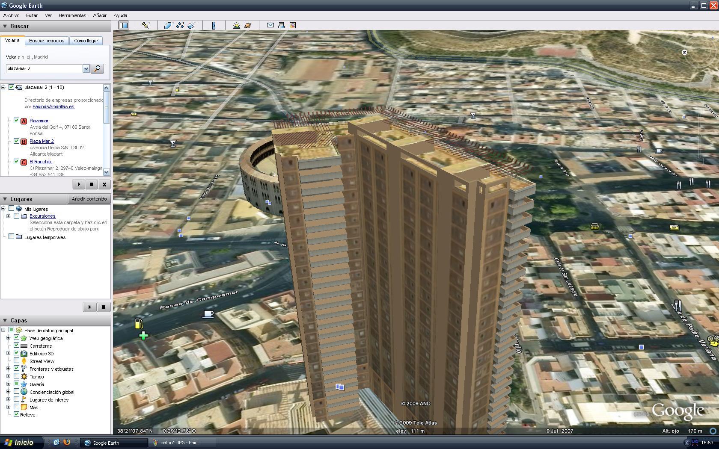
Task: Click the gas station icon on the map
Action: pos(139,324)
